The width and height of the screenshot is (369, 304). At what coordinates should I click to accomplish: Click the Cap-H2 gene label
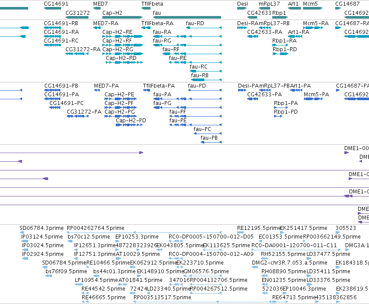pyautogui.click(x=112, y=13)
